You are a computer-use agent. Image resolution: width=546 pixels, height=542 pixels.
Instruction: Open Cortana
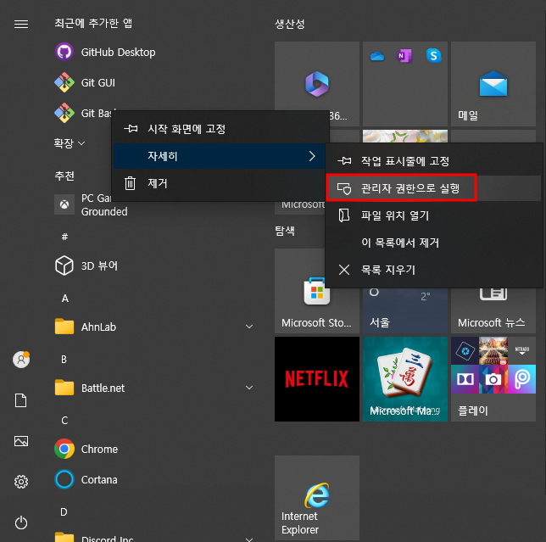pyautogui.click(x=86, y=479)
